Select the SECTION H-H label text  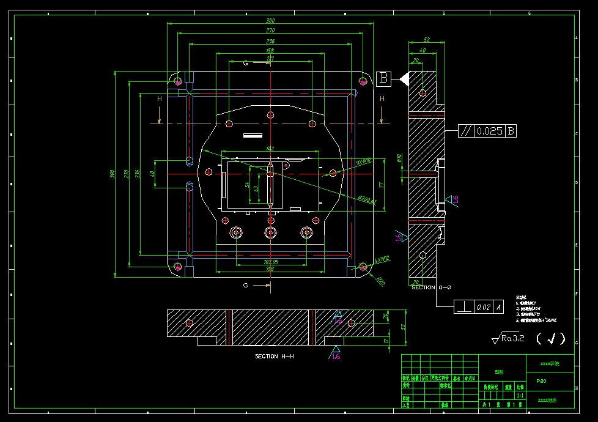(274, 357)
